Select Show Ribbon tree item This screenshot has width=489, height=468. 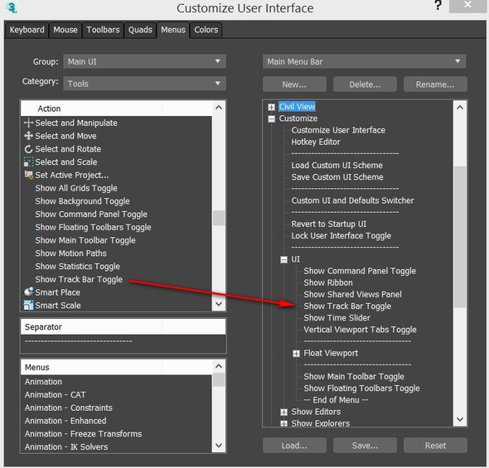[328, 282]
